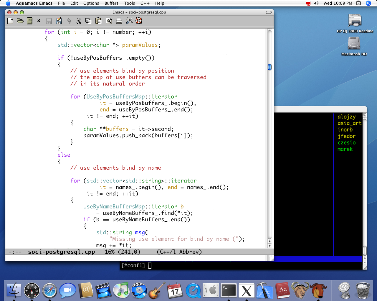
Task: Open Preferences with the tools icon
Action: click(129, 21)
